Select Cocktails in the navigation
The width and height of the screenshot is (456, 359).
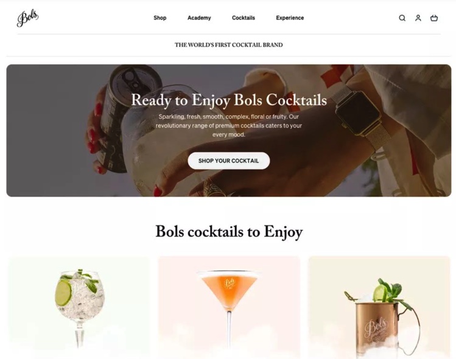pyautogui.click(x=244, y=18)
